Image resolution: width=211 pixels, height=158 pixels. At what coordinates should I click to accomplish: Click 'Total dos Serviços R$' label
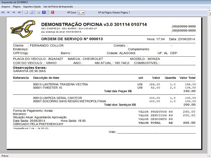(x=120, y=105)
